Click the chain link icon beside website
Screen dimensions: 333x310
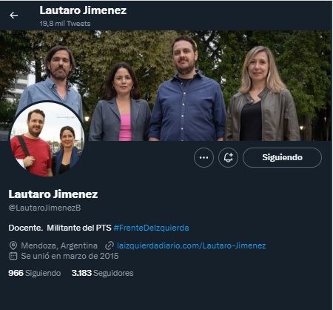110,245
